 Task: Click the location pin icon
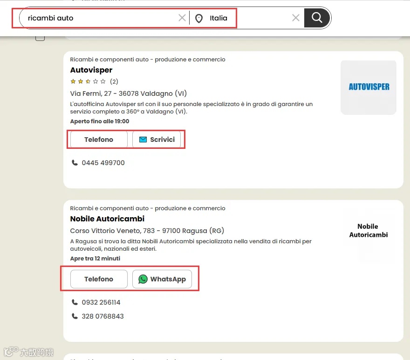point(199,18)
